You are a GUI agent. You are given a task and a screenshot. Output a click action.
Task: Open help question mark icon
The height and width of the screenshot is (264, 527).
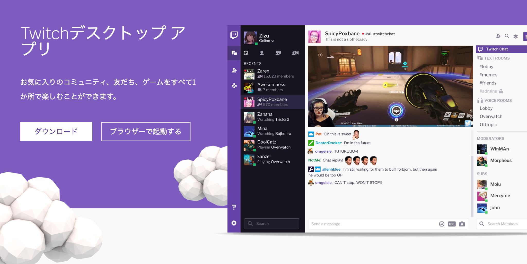pos(234,207)
